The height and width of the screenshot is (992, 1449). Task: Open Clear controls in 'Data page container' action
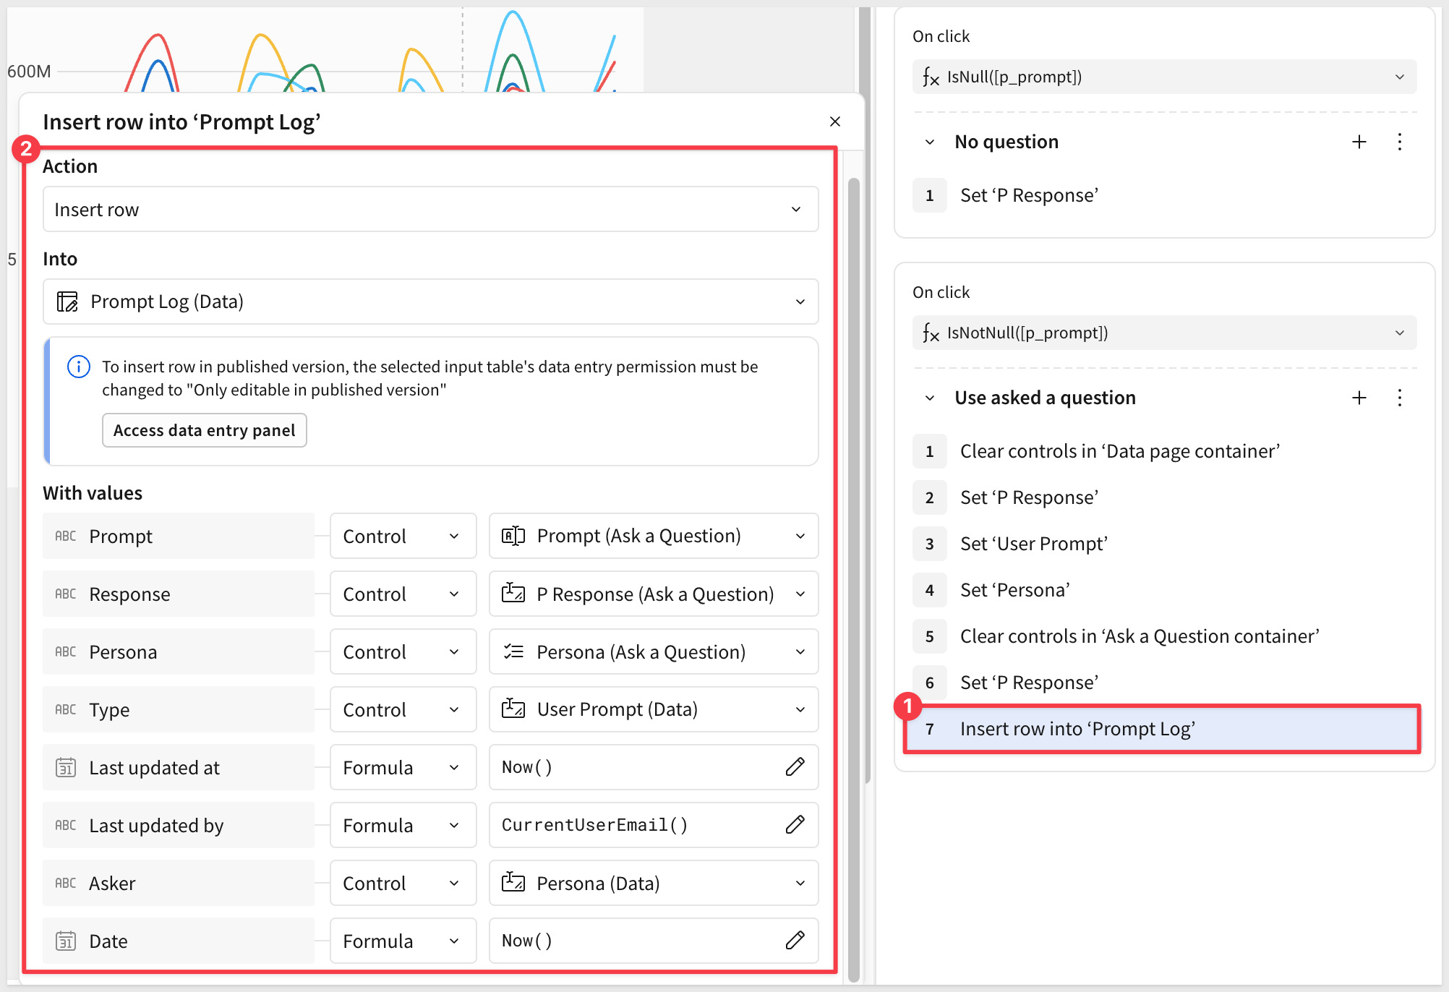(1119, 451)
